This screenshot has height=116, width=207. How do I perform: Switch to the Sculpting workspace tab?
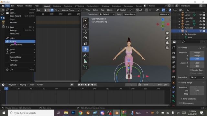click(x=68, y=6)
